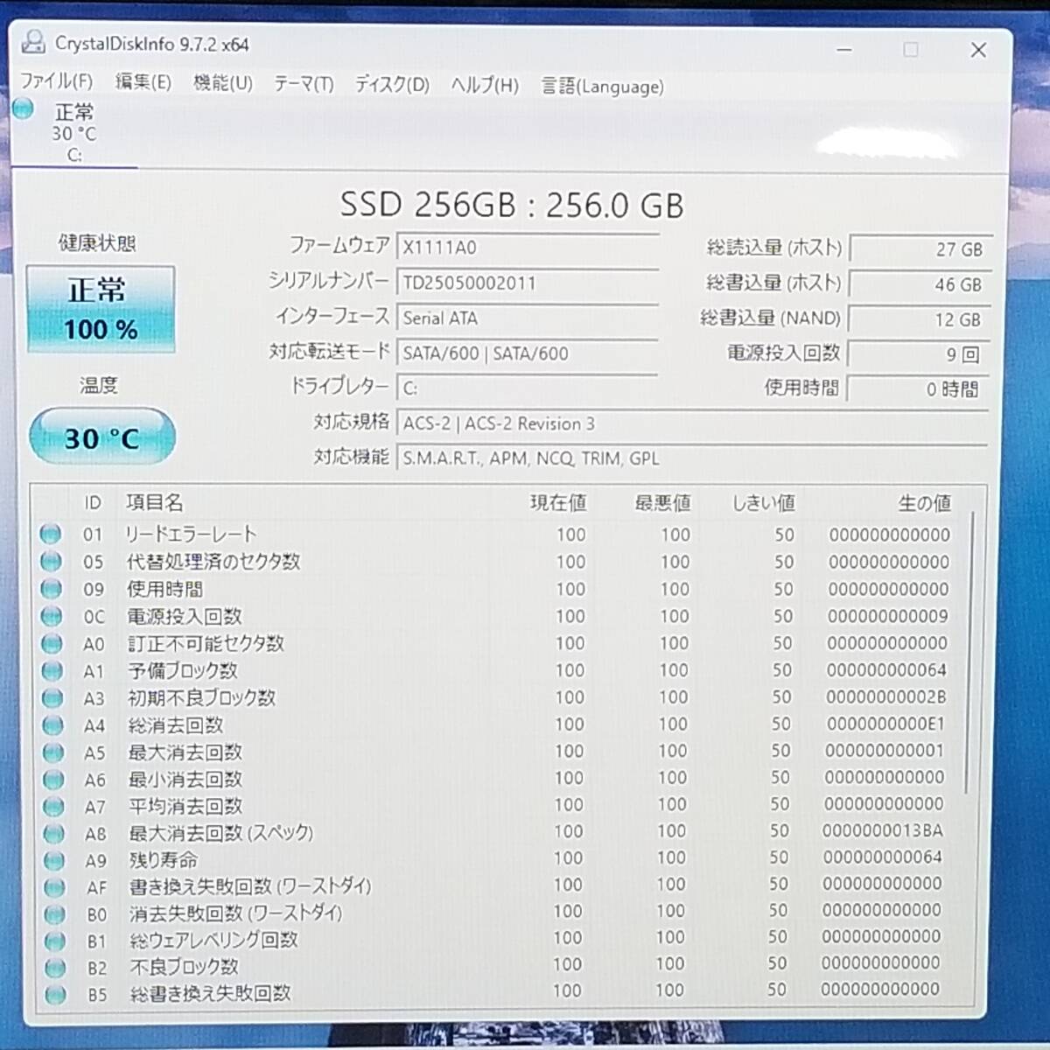Click status orb for ID A7 平均消去回数
The height and width of the screenshot is (1050, 1050).
(x=53, y=807)
